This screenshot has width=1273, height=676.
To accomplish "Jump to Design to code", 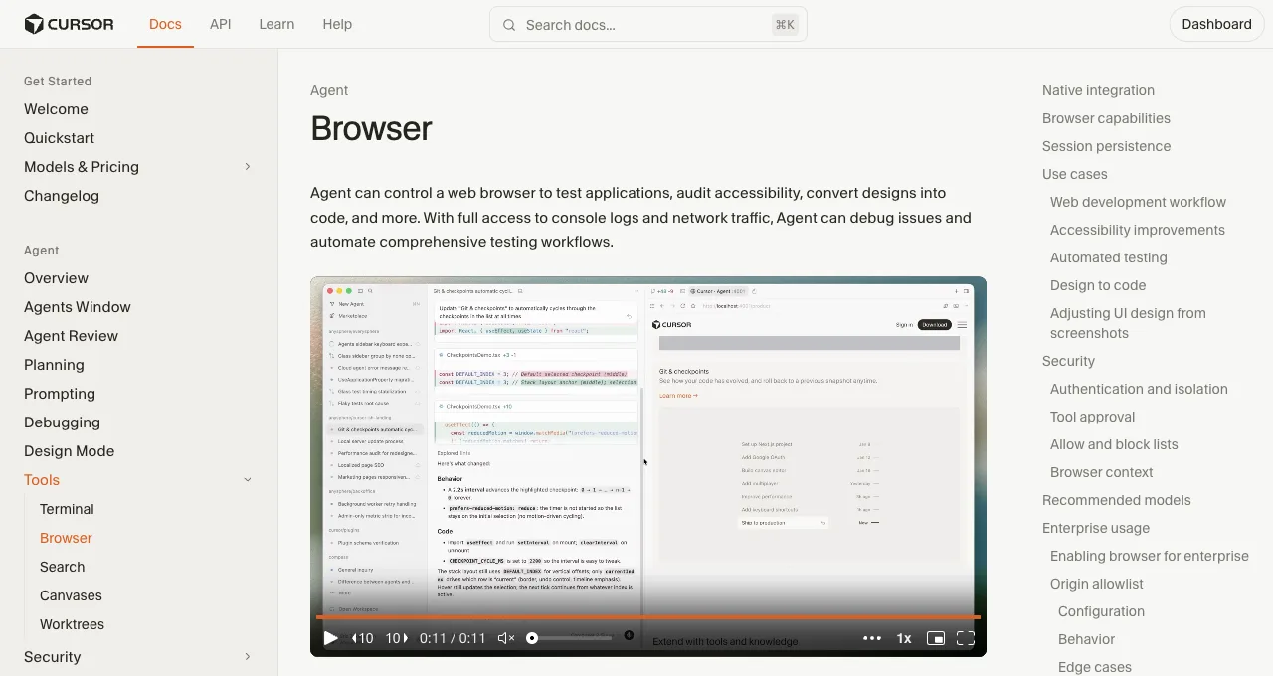I will (1098, 285).
